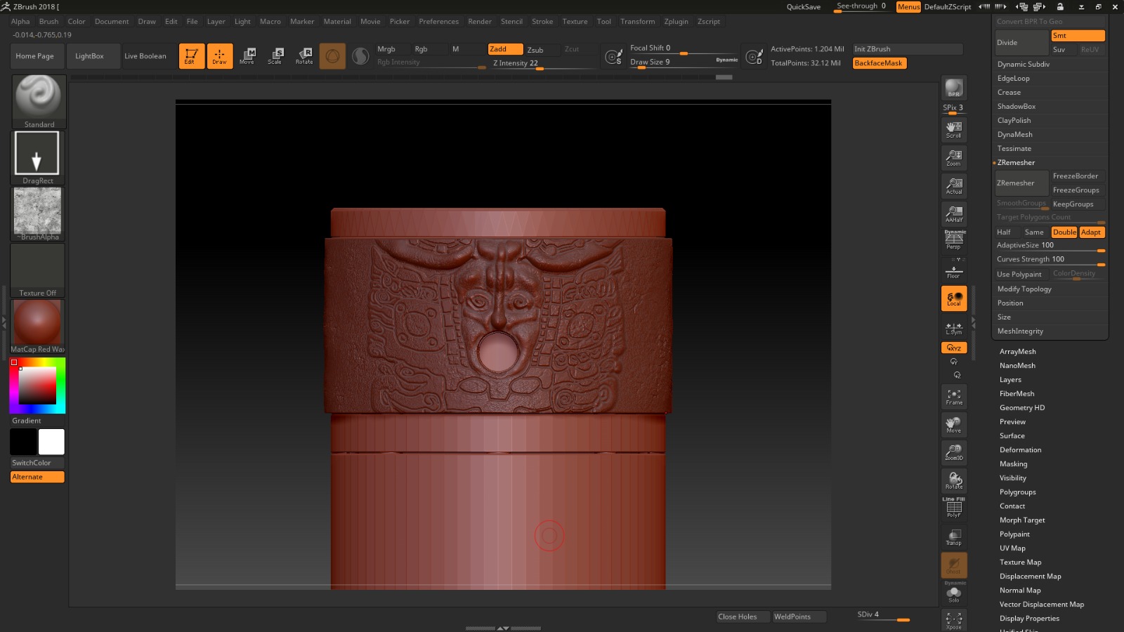The height and width of the screenshot is (632, 1124).
Task: Toggle the KeepGroups option
Action: click(1073, 204)
